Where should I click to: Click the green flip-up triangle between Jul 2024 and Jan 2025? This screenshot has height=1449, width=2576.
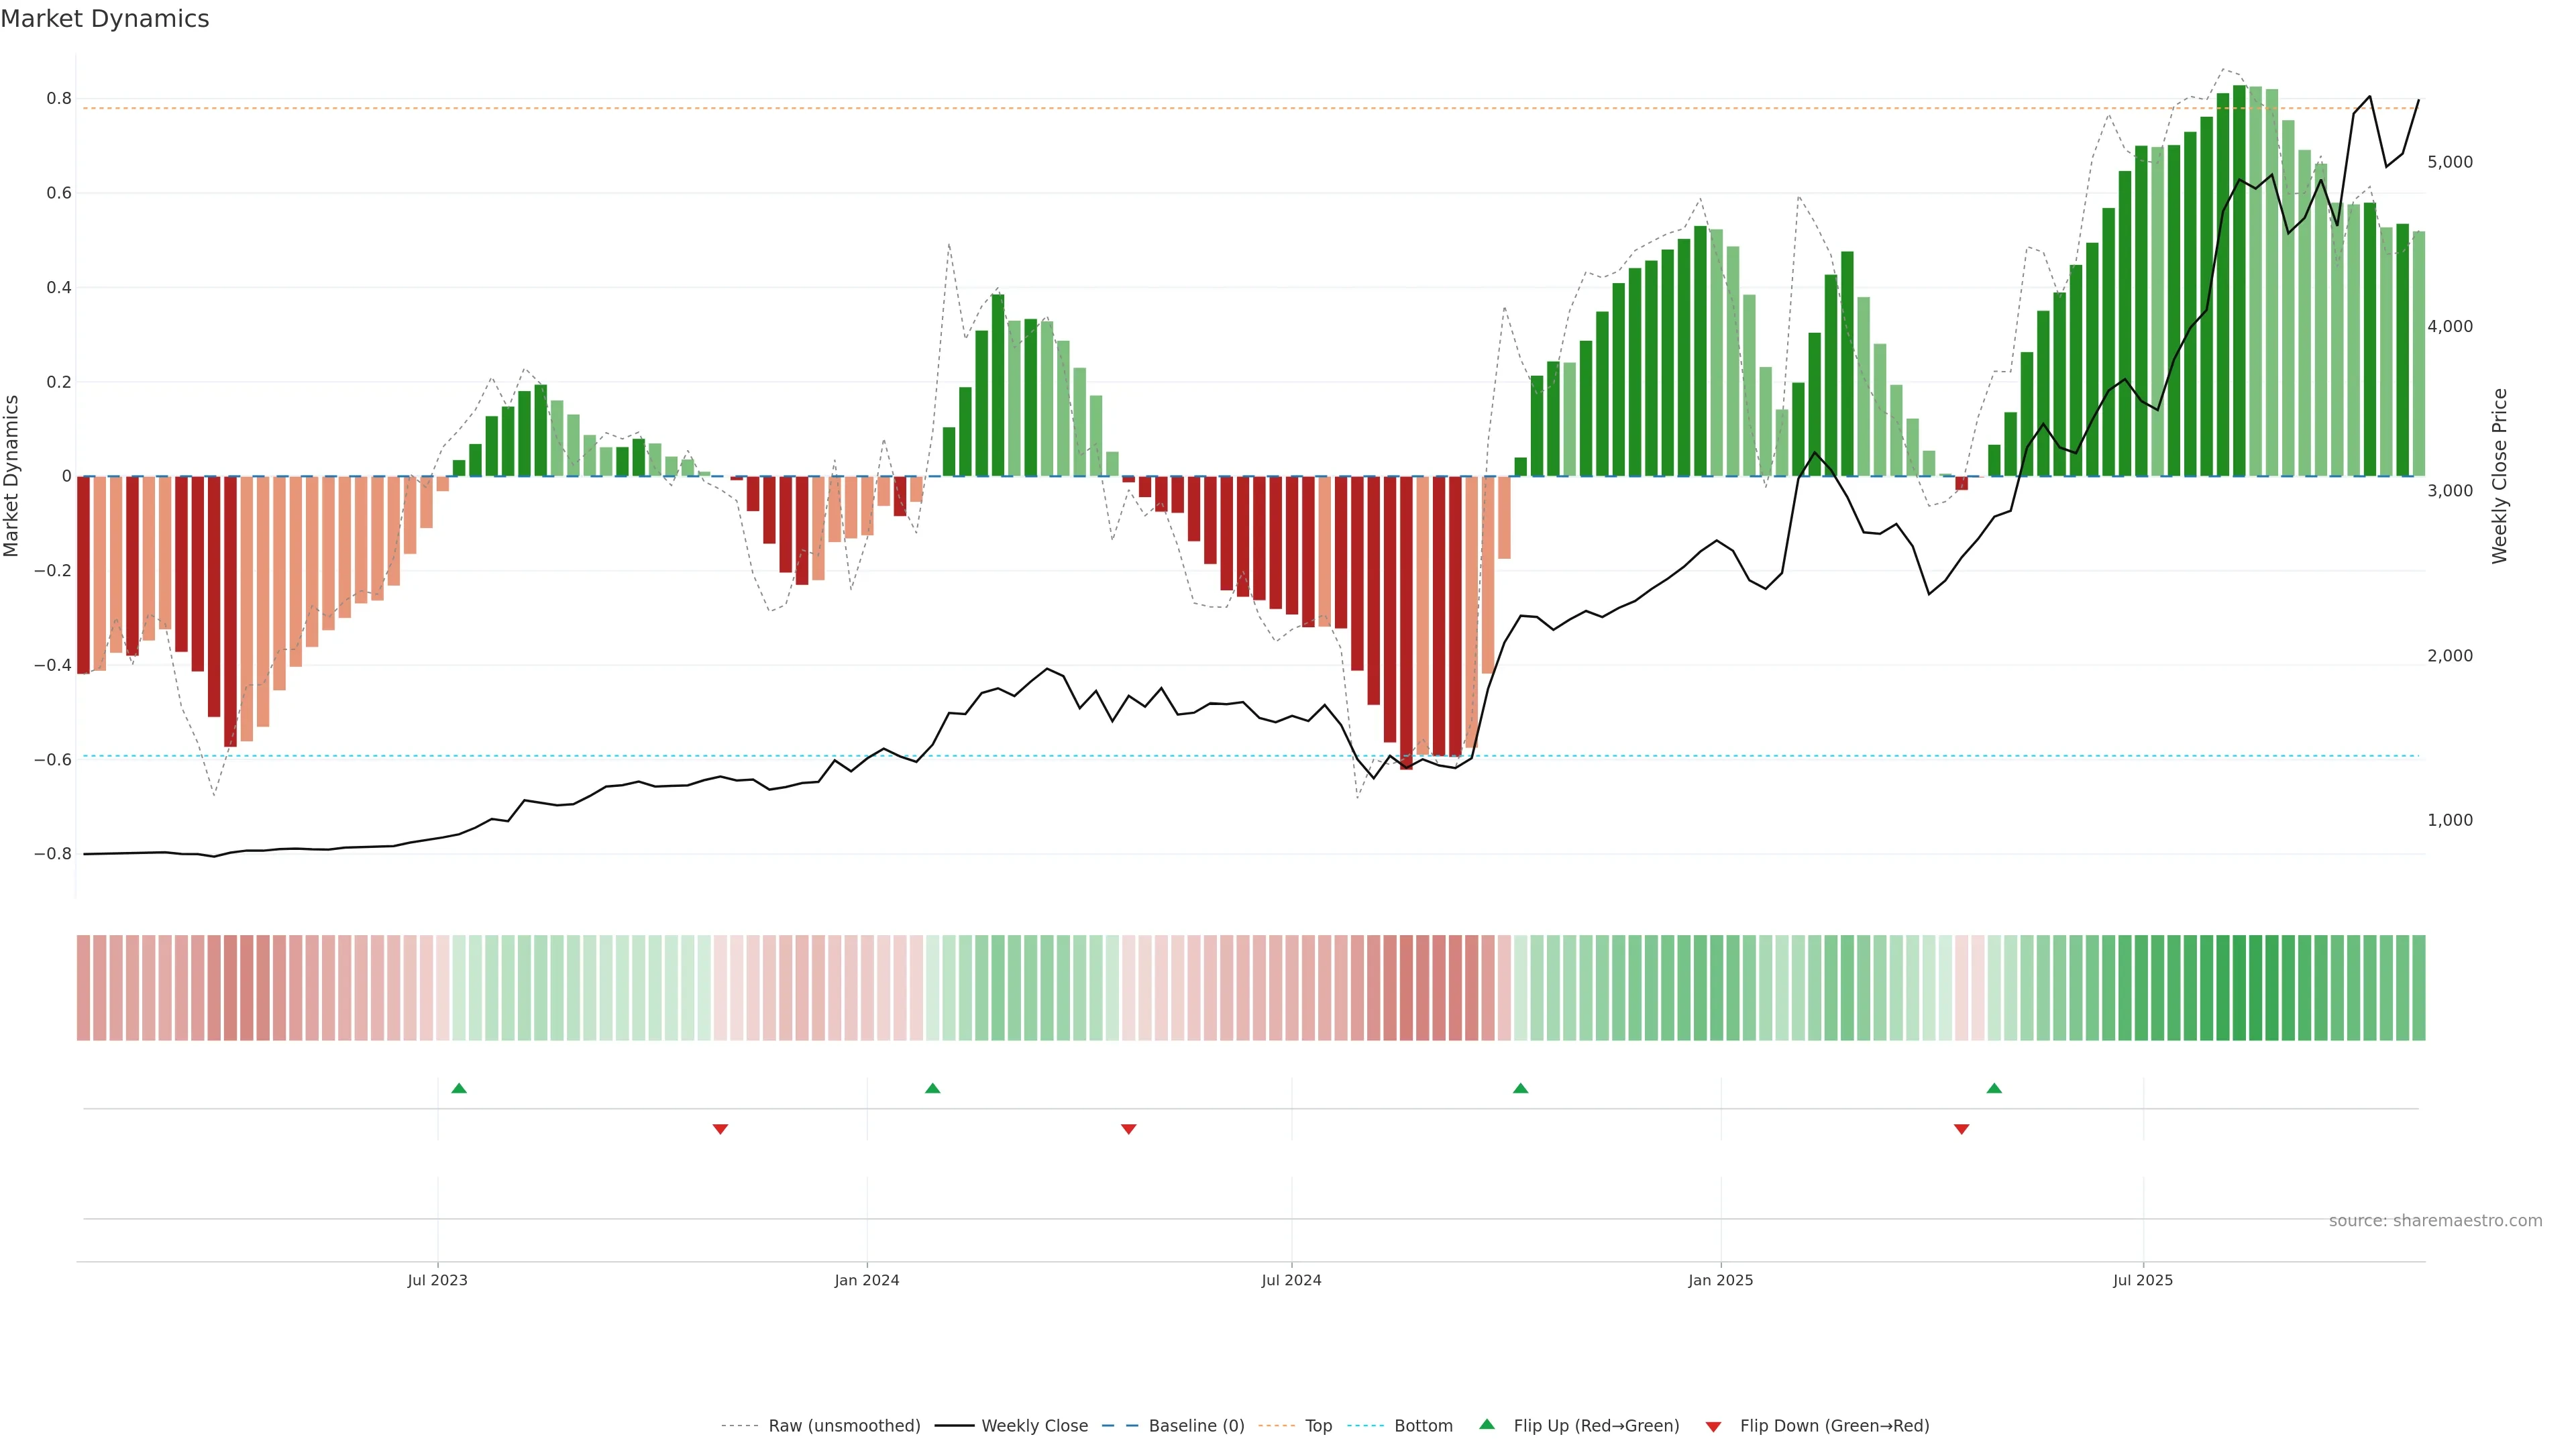[x=1520, y=1088]
